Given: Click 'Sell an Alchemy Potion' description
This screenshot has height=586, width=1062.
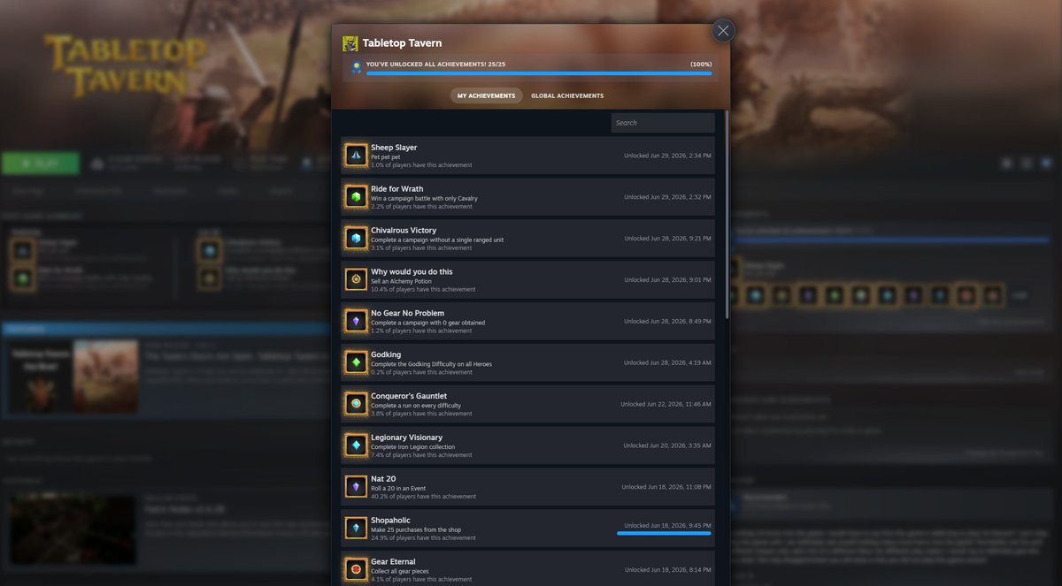Looking at the screenshot, I should point(401,281).
